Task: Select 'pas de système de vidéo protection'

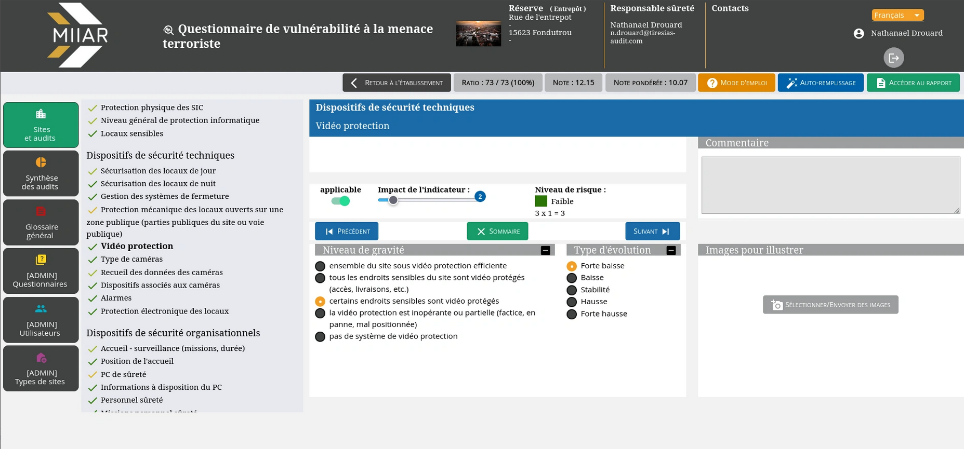Action: tap(320, 337)
